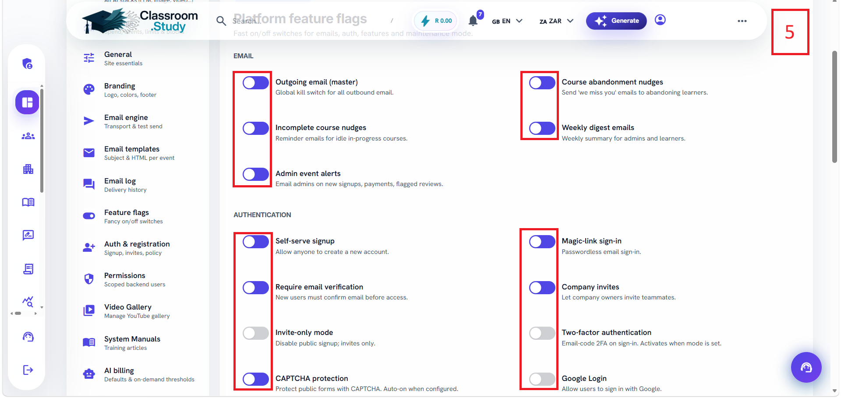The width and height of the screenshot is (841, 398).
Task: Click the main page vertical scrollbar
Action: click(x=834, y=107)
